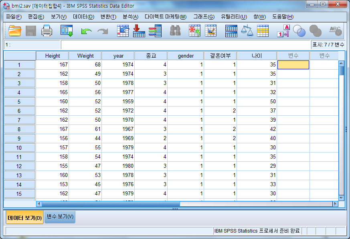
Task: Click the Height column header
Action: pyautogui.click(x=53, y=56)
